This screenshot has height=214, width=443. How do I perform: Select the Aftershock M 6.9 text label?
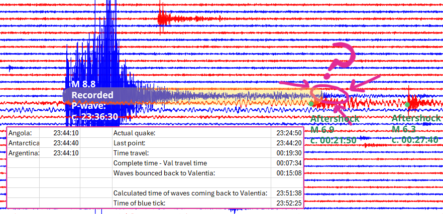pos(335,129)
